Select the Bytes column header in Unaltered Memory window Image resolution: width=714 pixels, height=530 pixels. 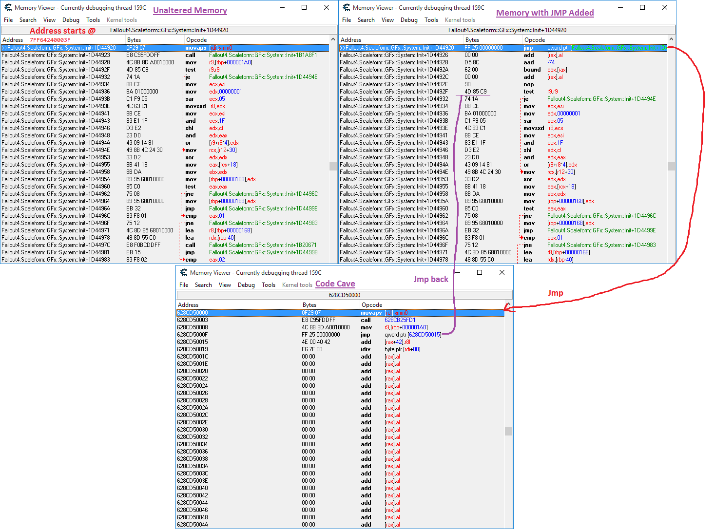(x=134, y=40)
